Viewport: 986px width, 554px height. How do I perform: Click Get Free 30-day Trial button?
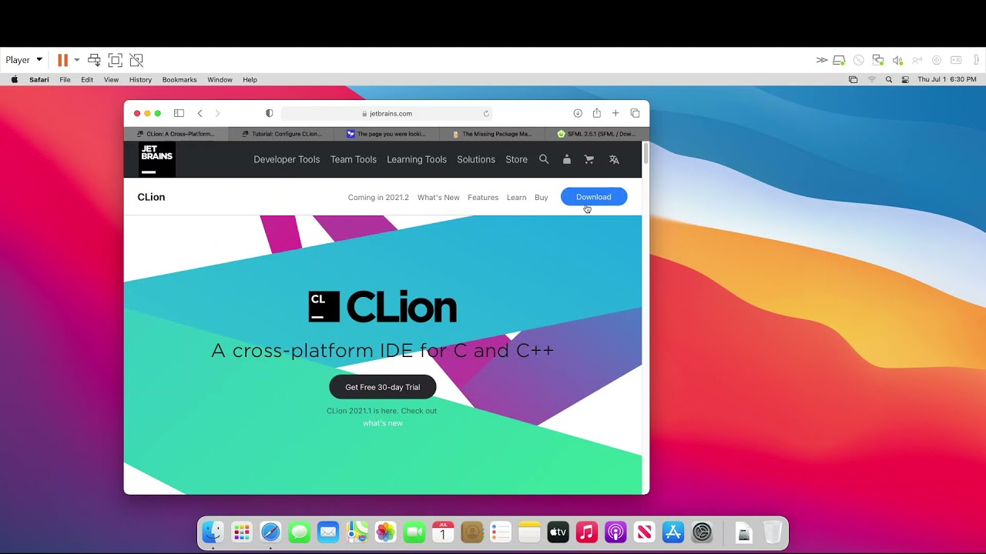pos(383,387)
